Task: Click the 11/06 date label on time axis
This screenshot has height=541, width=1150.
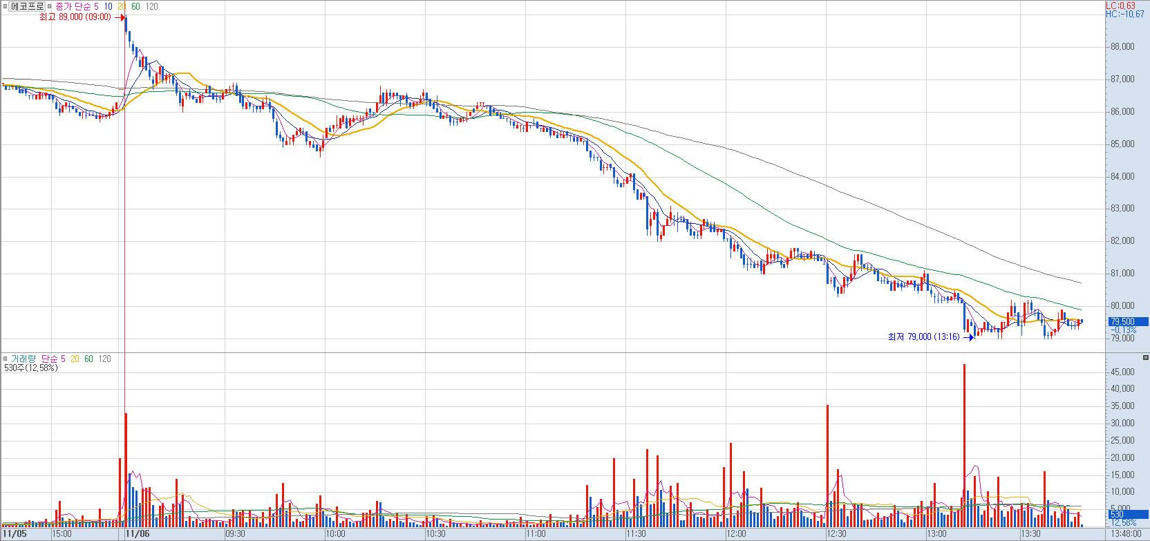Action: [x=139, y=533]
